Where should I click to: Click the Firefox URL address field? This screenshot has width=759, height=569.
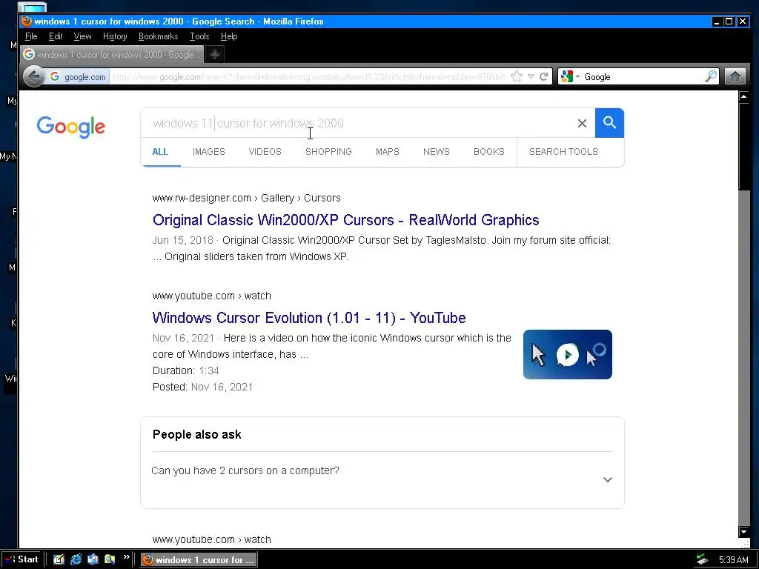tap(309, 76)
